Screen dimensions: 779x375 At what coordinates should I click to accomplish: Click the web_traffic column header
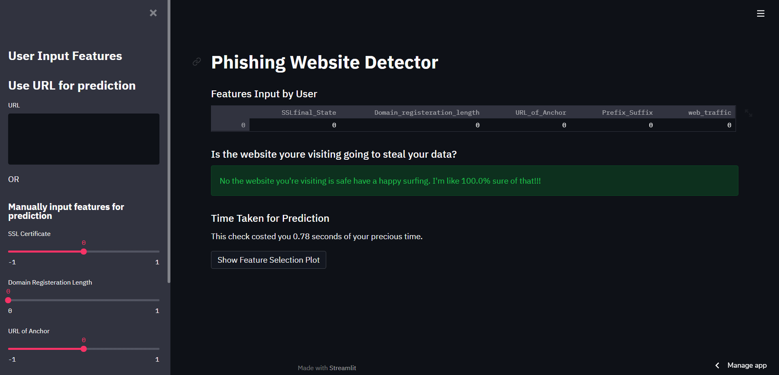(709, 112)
